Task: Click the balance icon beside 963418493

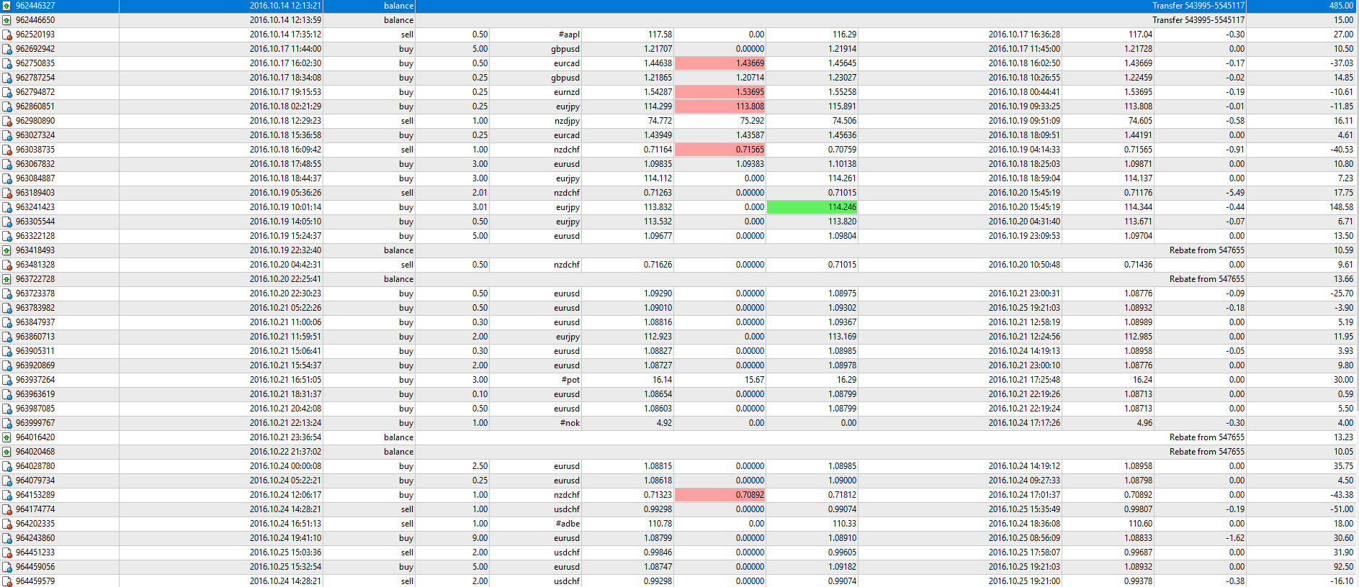Action: pyautogui.click(x=6, y=250)
